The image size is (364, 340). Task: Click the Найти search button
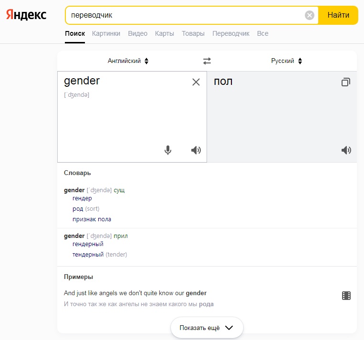[338, 15]
